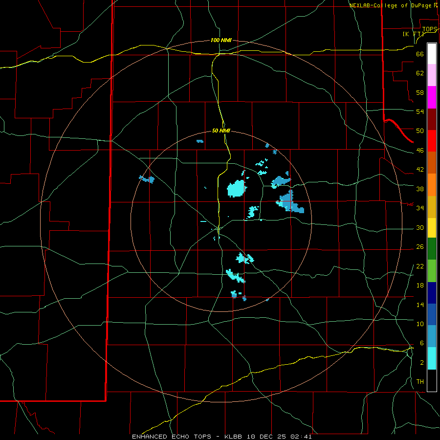Select the medium blue legend swatch
This screenshot has width=440, height=440.
[432, 314]
